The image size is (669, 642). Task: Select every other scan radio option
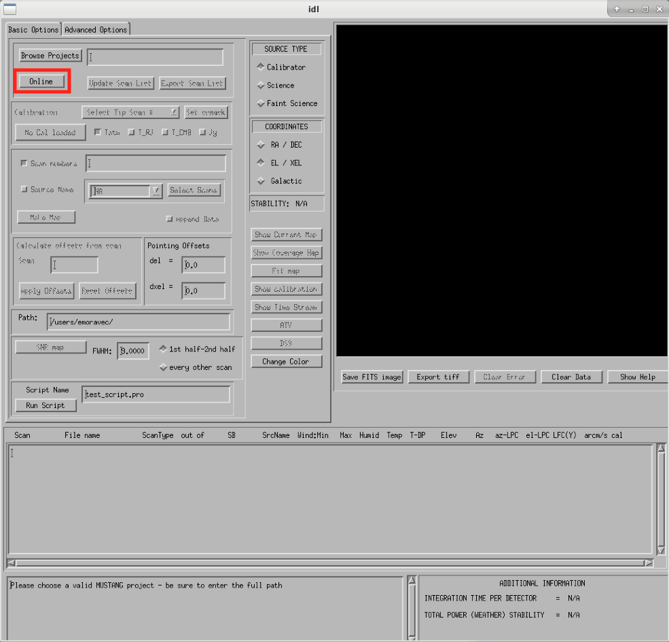(163, 367)
